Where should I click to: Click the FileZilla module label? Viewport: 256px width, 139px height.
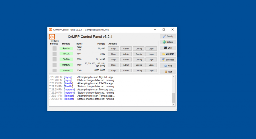tap(66, 59)
